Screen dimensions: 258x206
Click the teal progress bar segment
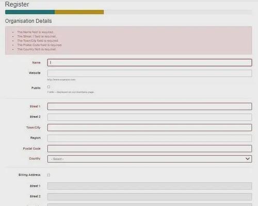click(x=30, y=12)
